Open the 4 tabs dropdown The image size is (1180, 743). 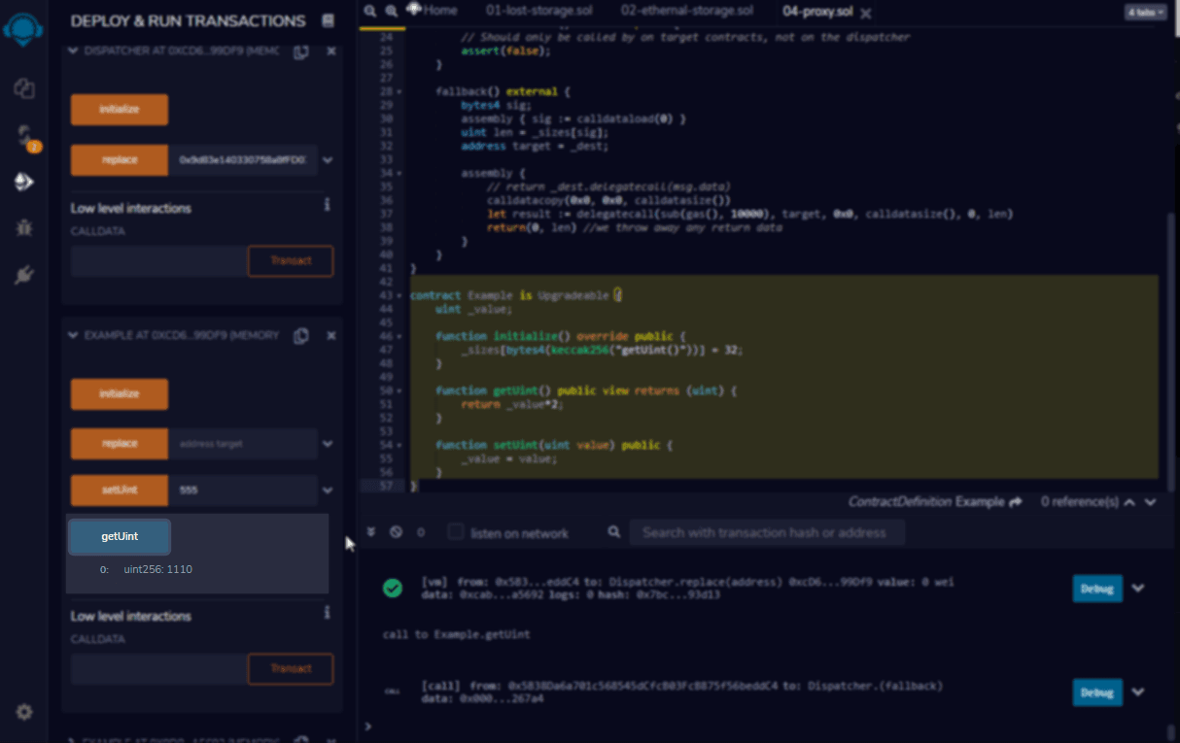point(1145,13)
